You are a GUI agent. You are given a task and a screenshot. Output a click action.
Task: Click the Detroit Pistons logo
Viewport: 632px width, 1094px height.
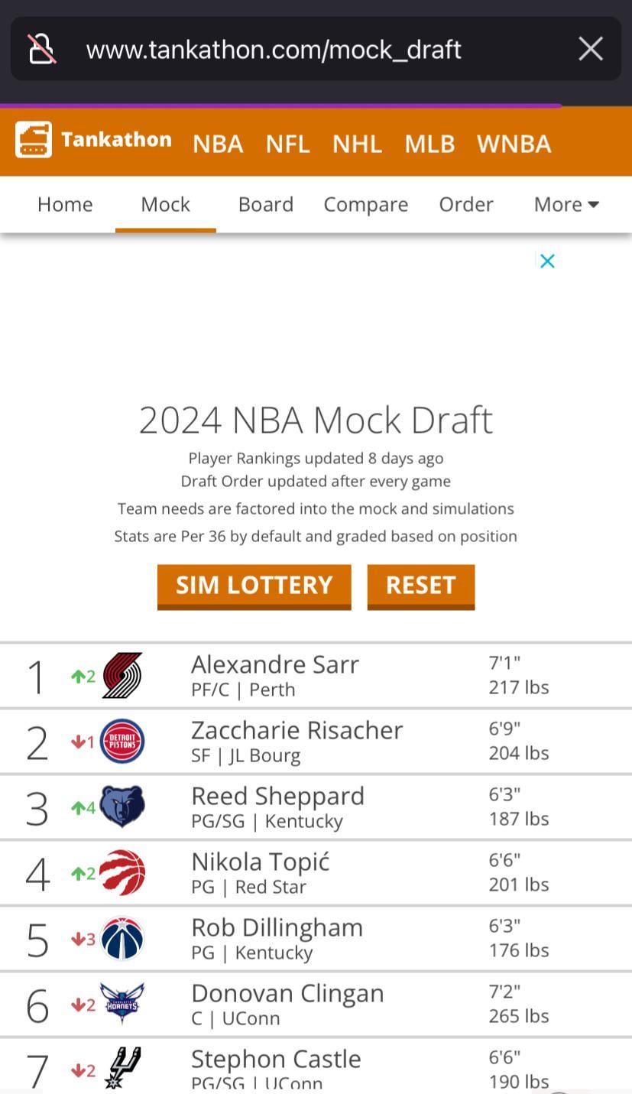[x=122, y=741]
